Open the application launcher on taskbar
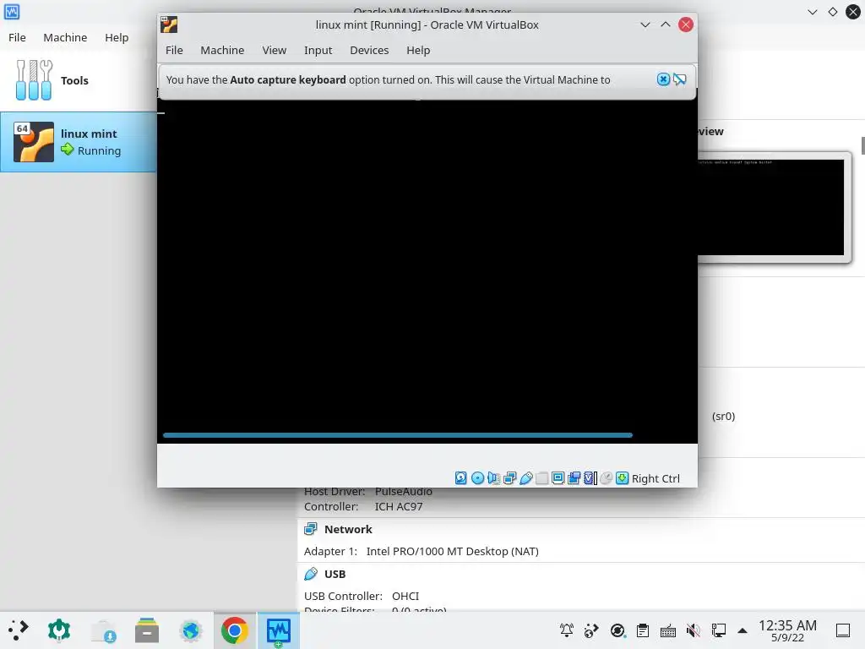The width and height of the screenshot is (865, 649). 19,630
